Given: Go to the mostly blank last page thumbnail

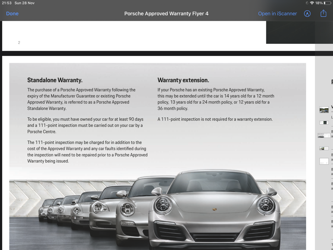Looking at the screenshot, I should [x=324, y=161].
